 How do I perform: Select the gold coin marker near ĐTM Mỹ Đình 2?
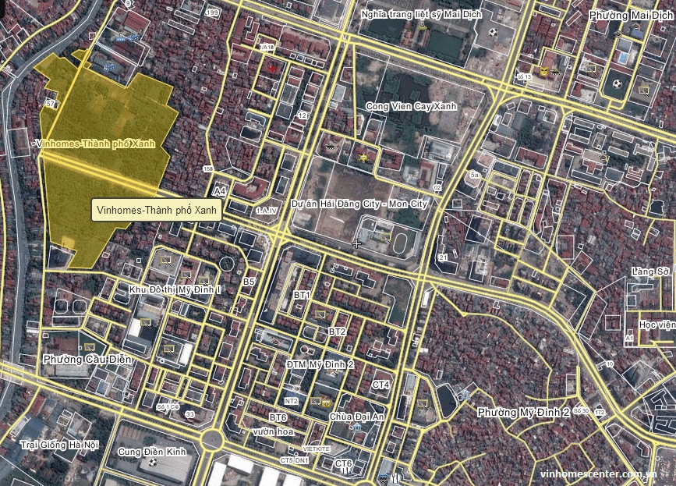click(327, 404)
